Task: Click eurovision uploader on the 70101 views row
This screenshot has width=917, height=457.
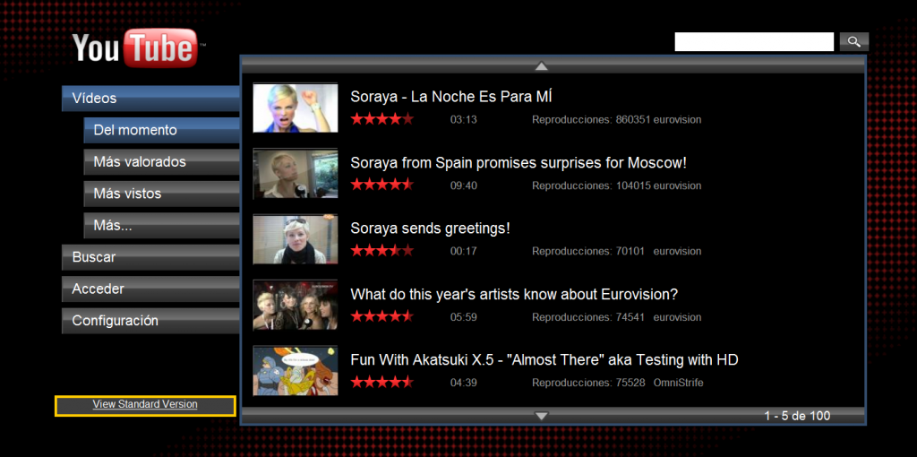Action: point(677,252)
